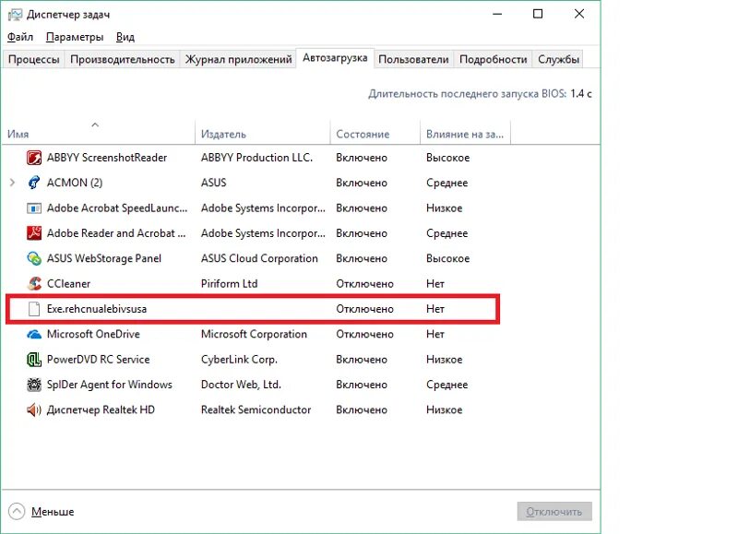Screen dimensions: 738x534
Task: Click publisher Realtek Semiconductor
Action: pos(256,409)
